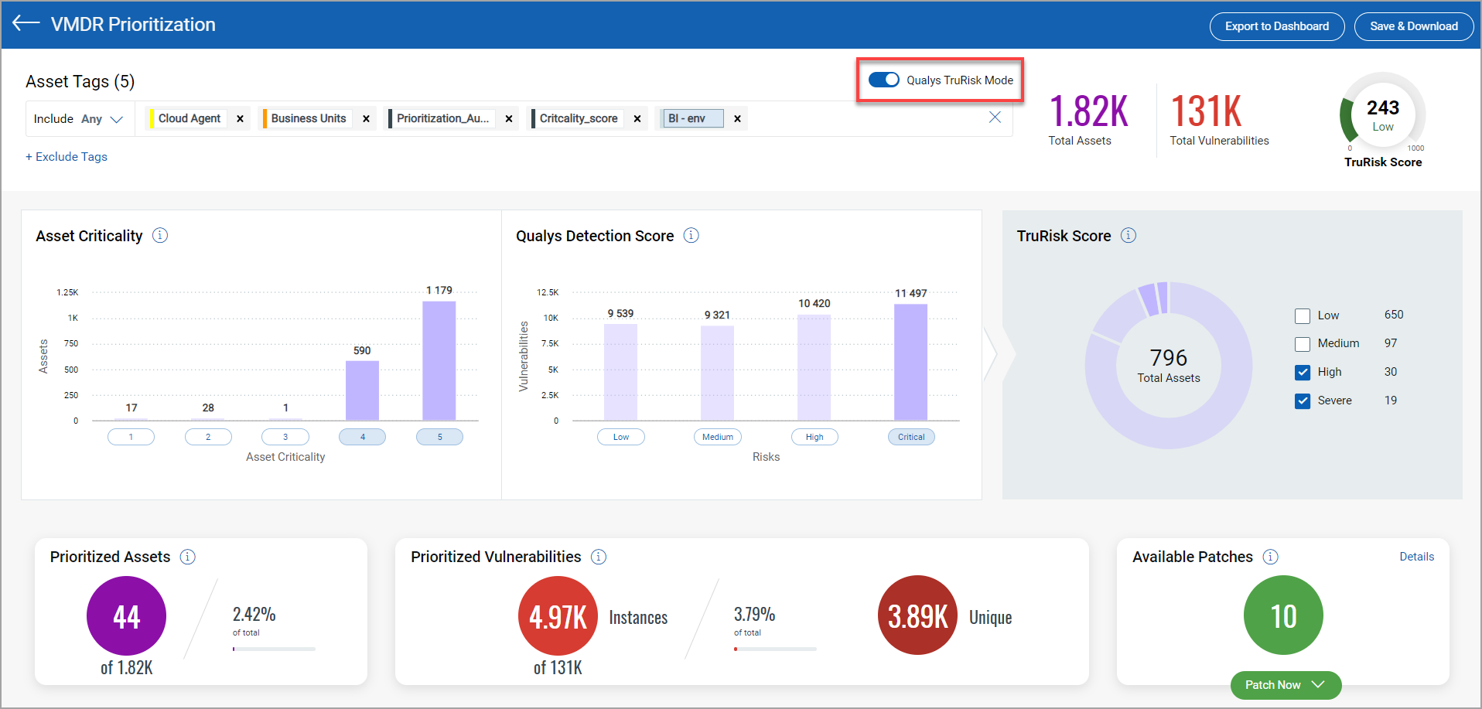Viewport: 1482px width, 709px height.
Task: Toggle the Medium risk filter pill
Action: (718, 437)
